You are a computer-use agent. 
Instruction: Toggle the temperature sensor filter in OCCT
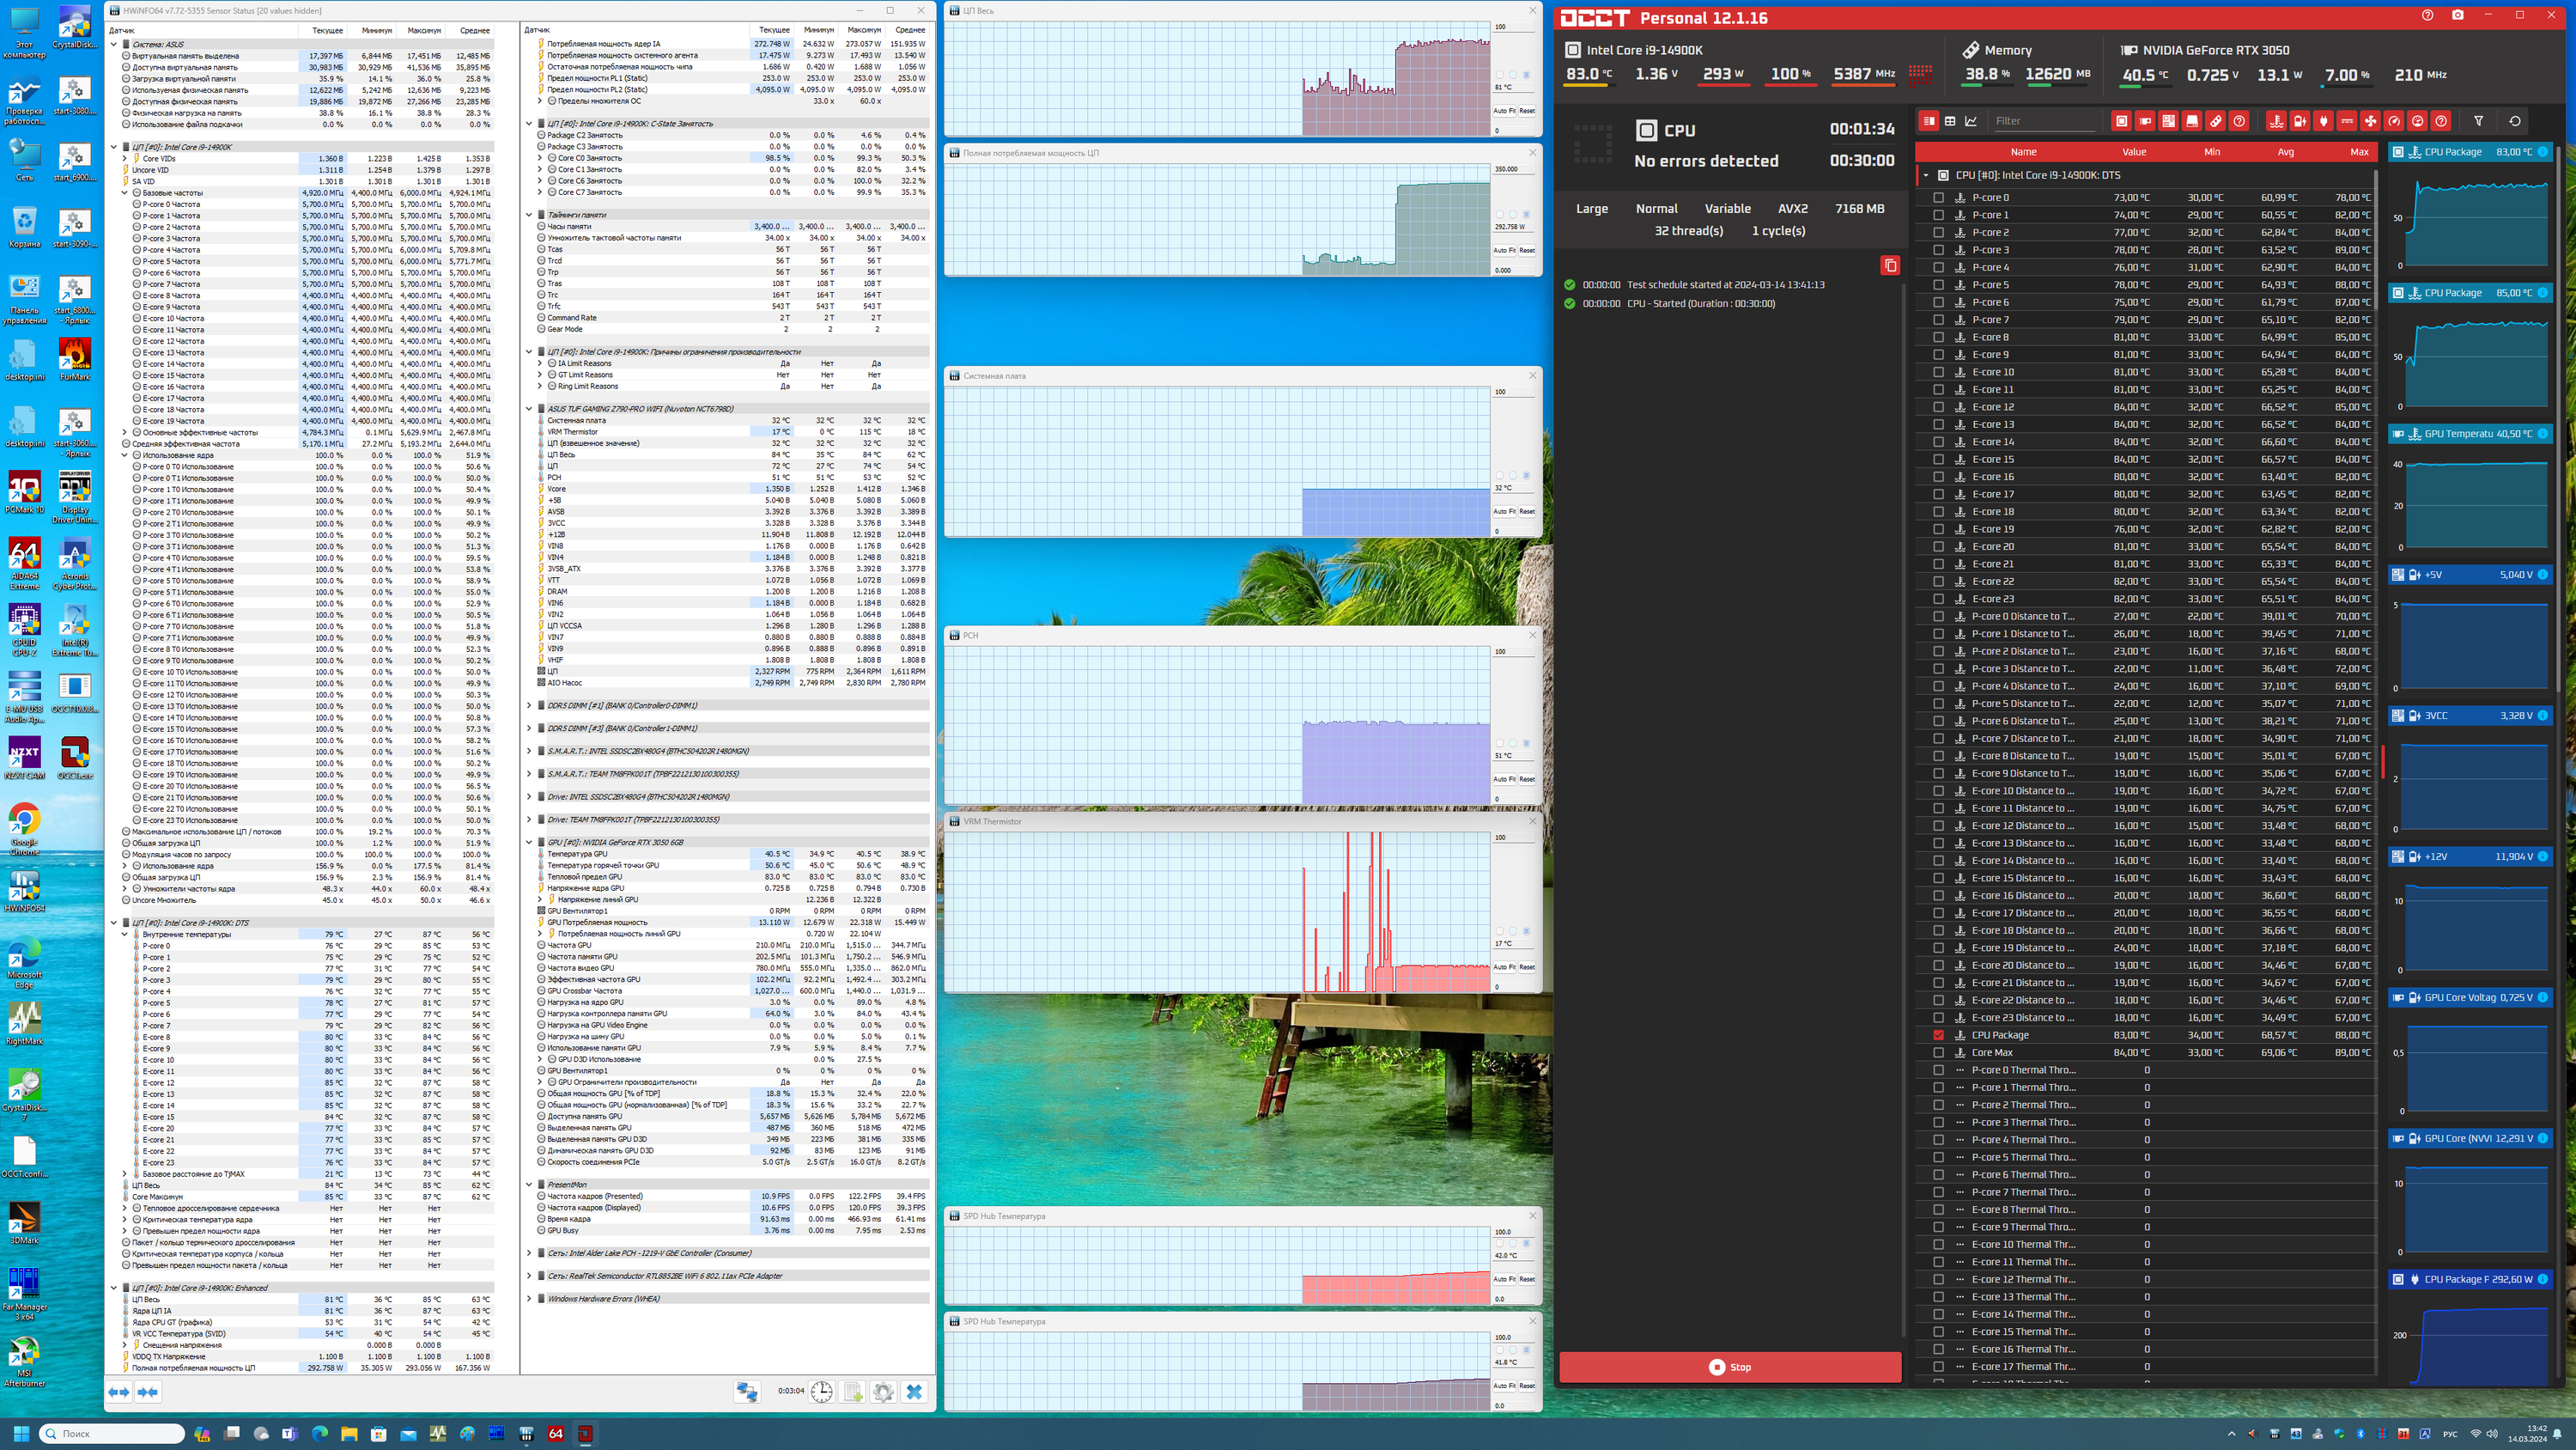point(2276,121)
